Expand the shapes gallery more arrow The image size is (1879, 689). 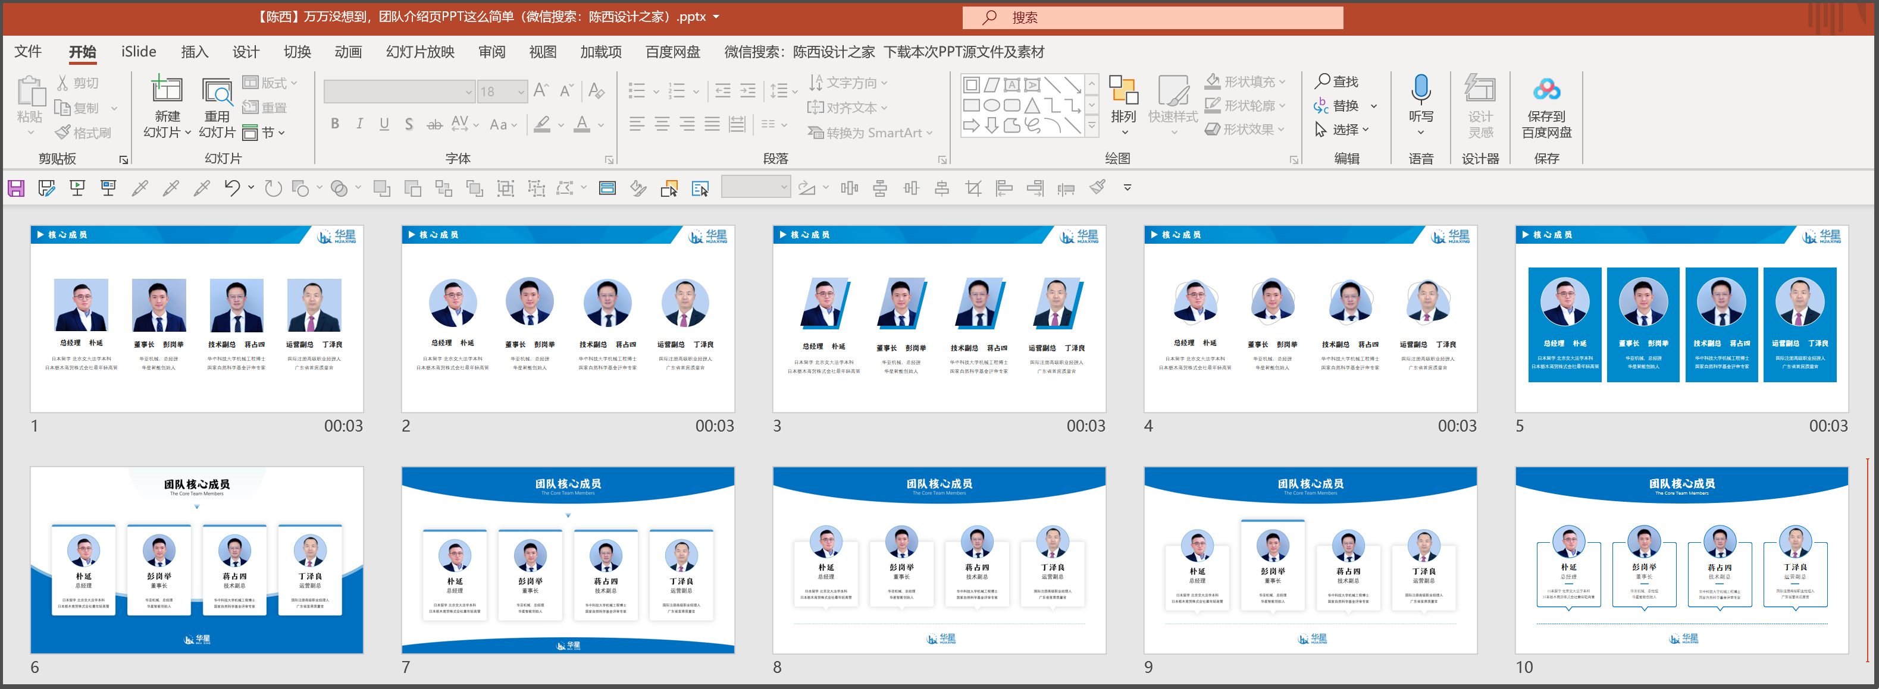(x=1092, y=126)
